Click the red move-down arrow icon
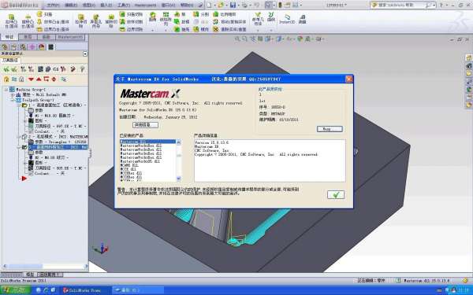473x295 pixels. click(31, 79)
